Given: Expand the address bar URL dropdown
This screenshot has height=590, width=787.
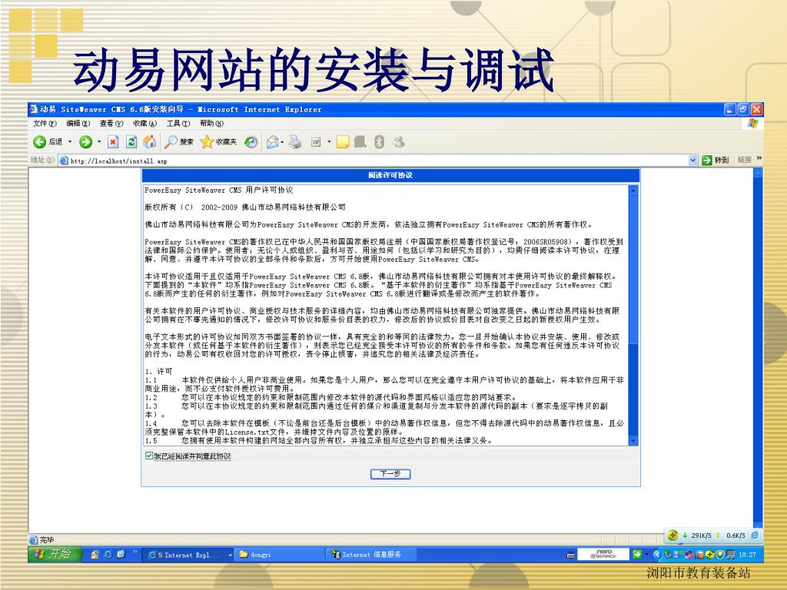Looking at the screenshot, I should click(x=693, y=160).
